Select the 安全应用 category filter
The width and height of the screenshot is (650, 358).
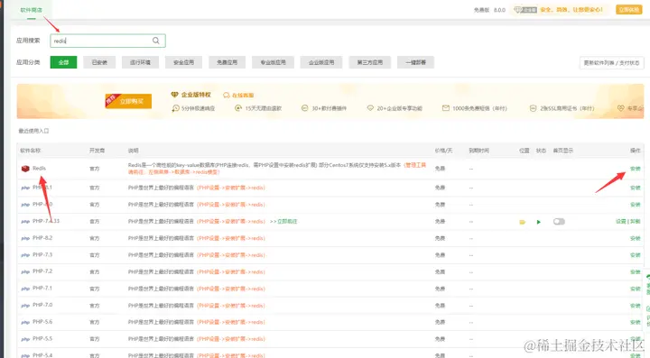(183, 62)
